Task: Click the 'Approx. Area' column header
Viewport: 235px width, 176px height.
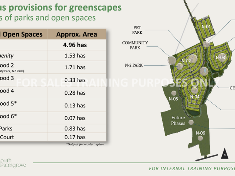Action: point(77,34)
